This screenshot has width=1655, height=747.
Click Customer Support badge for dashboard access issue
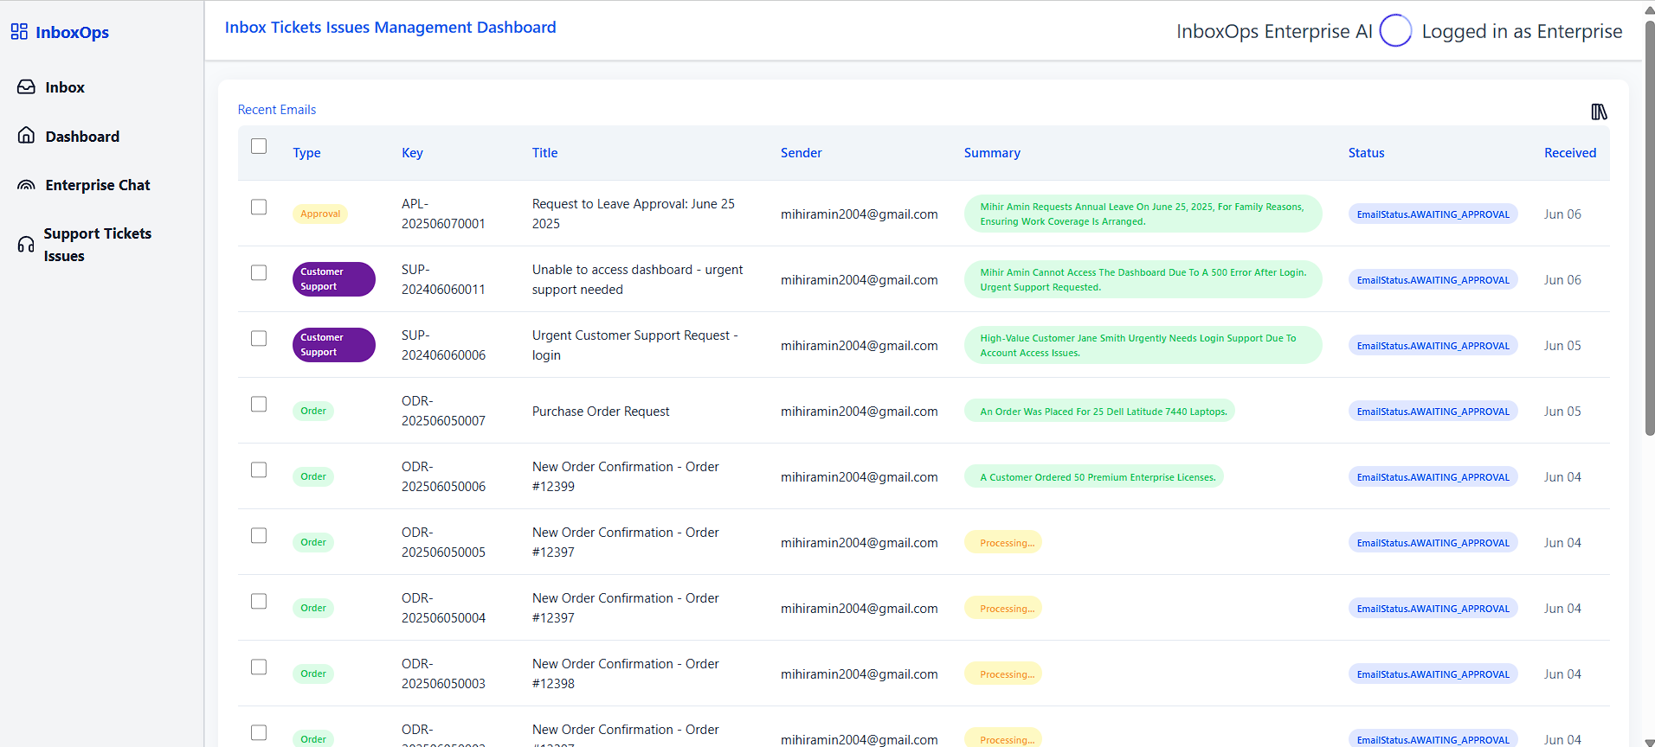point(333,279)
